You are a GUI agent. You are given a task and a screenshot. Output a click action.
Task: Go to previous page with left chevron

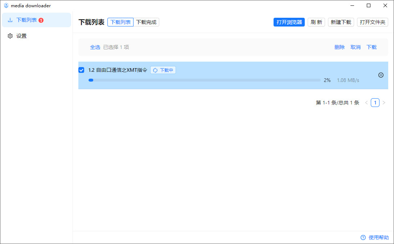click(x=366, y=103)
